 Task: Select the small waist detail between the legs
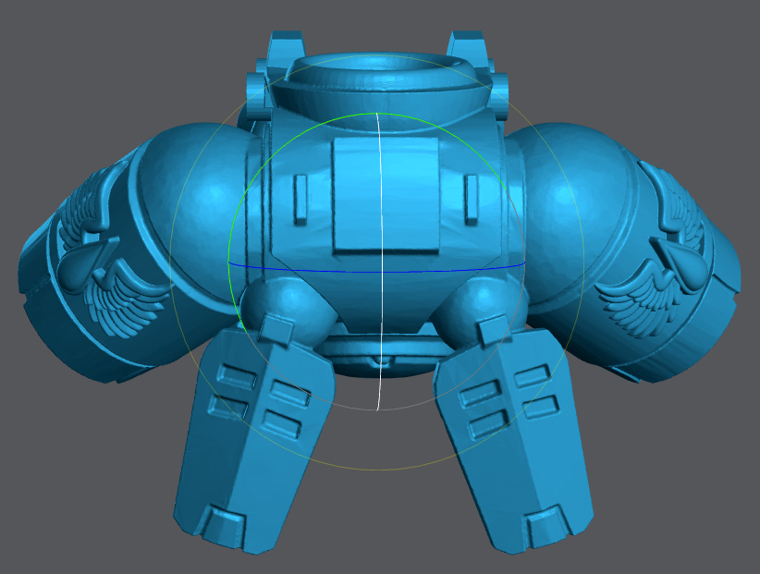coord(381,359)
